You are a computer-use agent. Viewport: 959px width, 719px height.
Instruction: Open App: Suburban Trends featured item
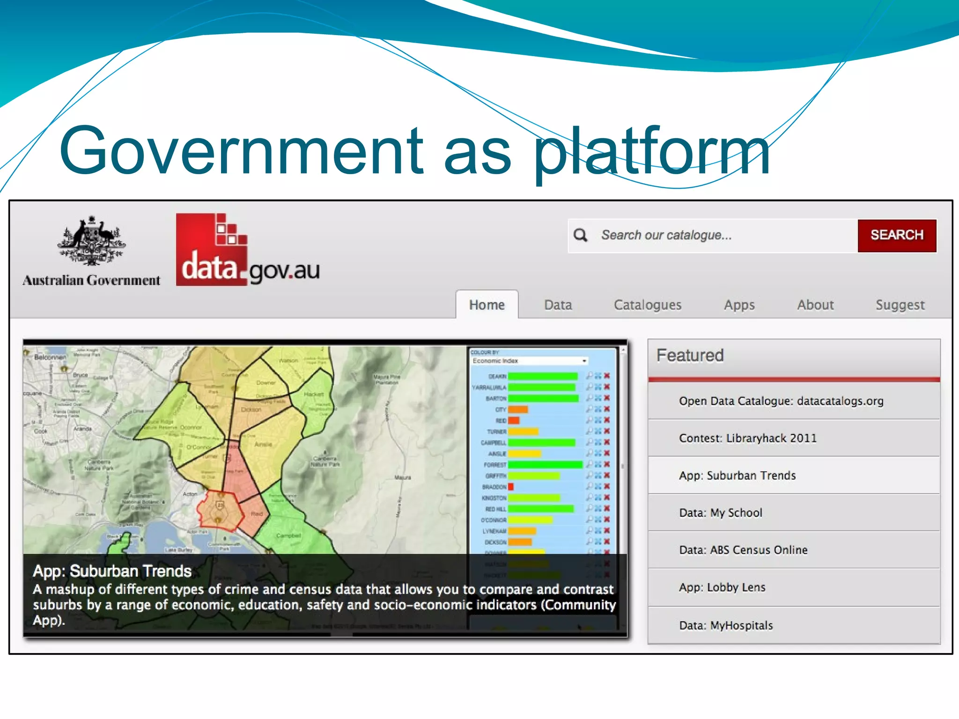point(794,476)
